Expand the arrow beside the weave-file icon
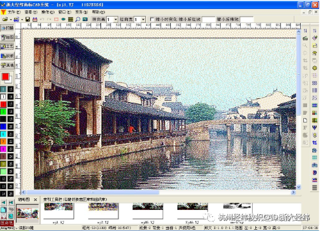This screenshot has width=320, height=231. click(x=22, y=20)
